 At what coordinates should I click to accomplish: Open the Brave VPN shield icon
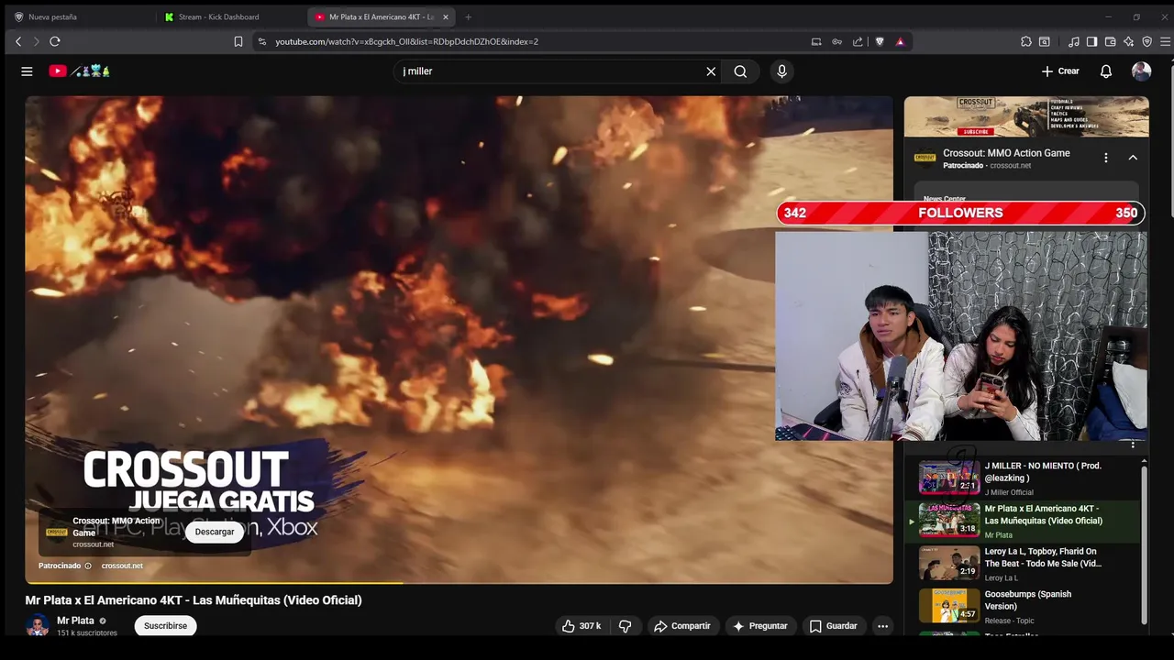click(x=1146, y=41)
